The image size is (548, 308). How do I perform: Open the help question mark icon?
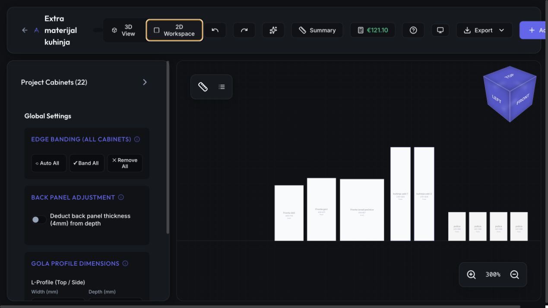tap(413, 30)
